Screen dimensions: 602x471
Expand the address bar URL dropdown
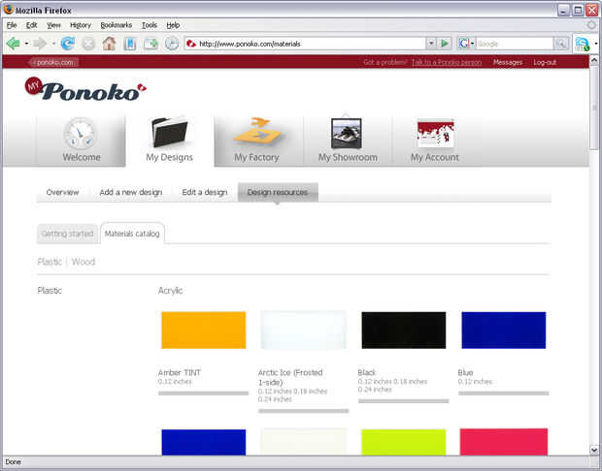[x=431, y=44]
